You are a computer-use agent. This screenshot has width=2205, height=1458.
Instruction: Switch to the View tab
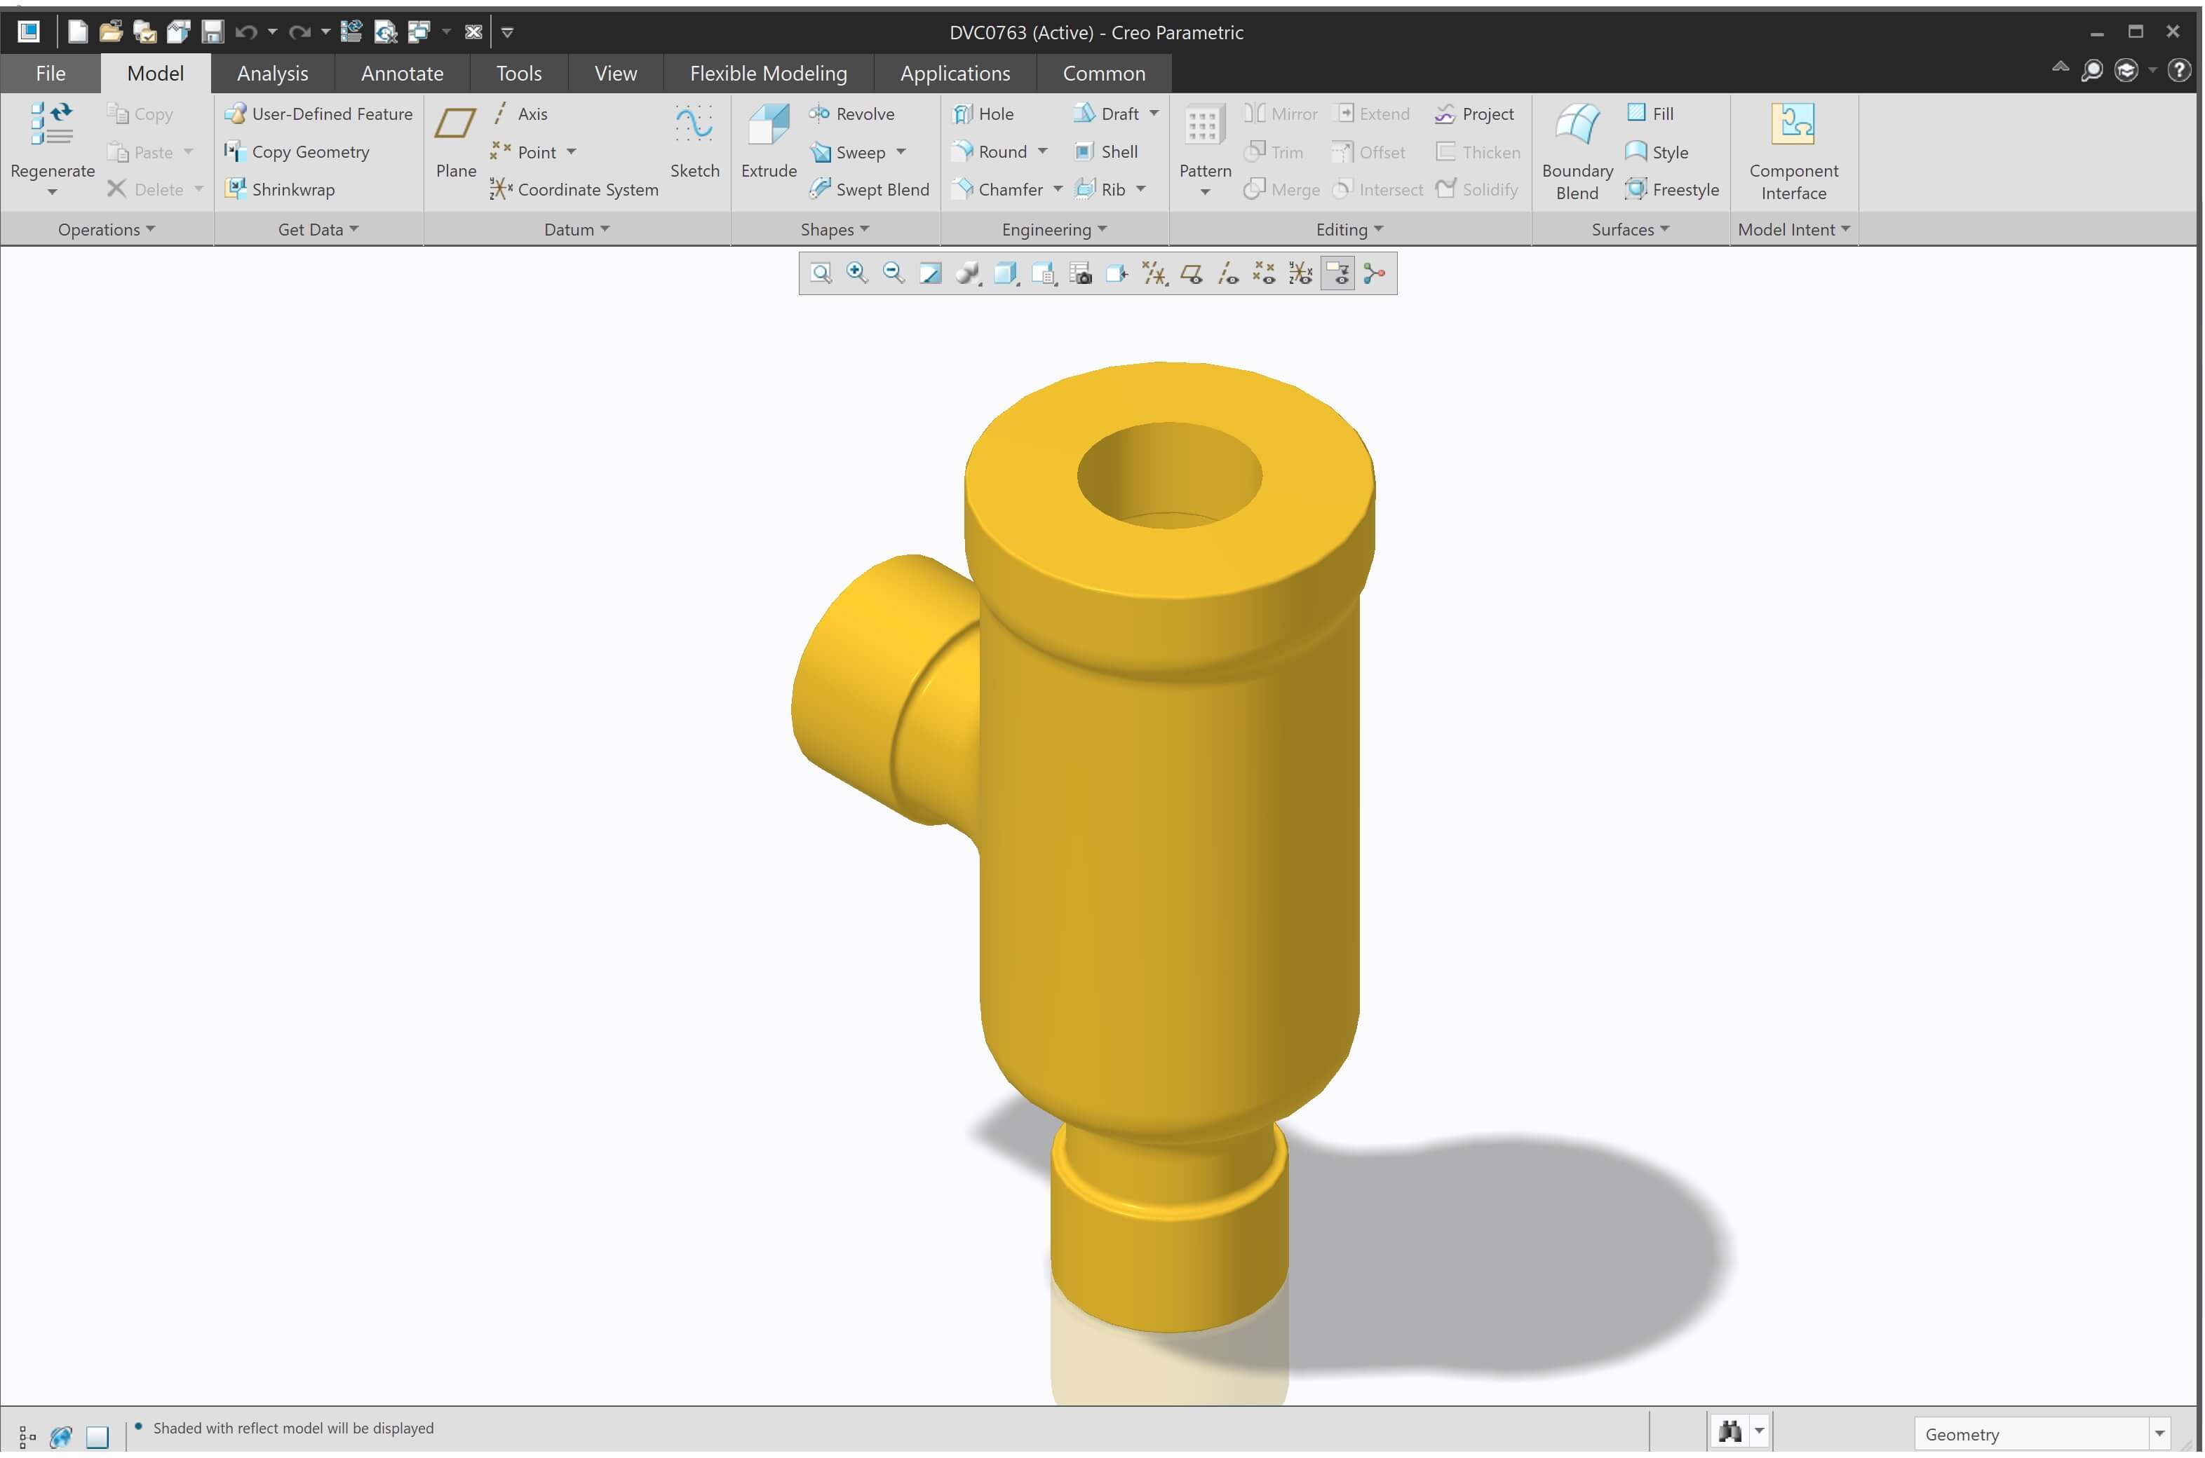615,74
